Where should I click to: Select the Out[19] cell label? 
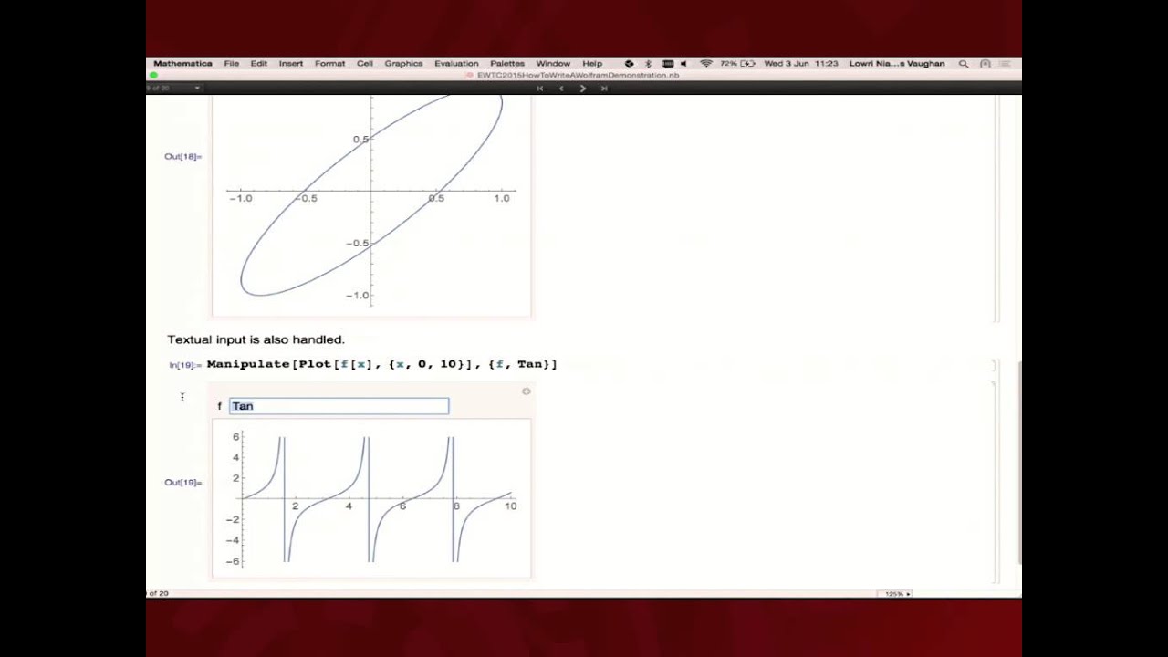click(x=182, y=482)
